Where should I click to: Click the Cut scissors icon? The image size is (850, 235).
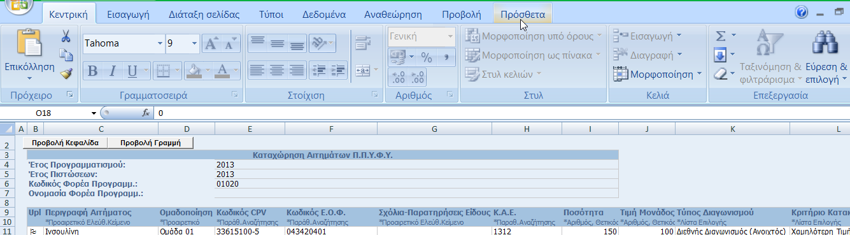pyautogui.click(x=66, y=36)
